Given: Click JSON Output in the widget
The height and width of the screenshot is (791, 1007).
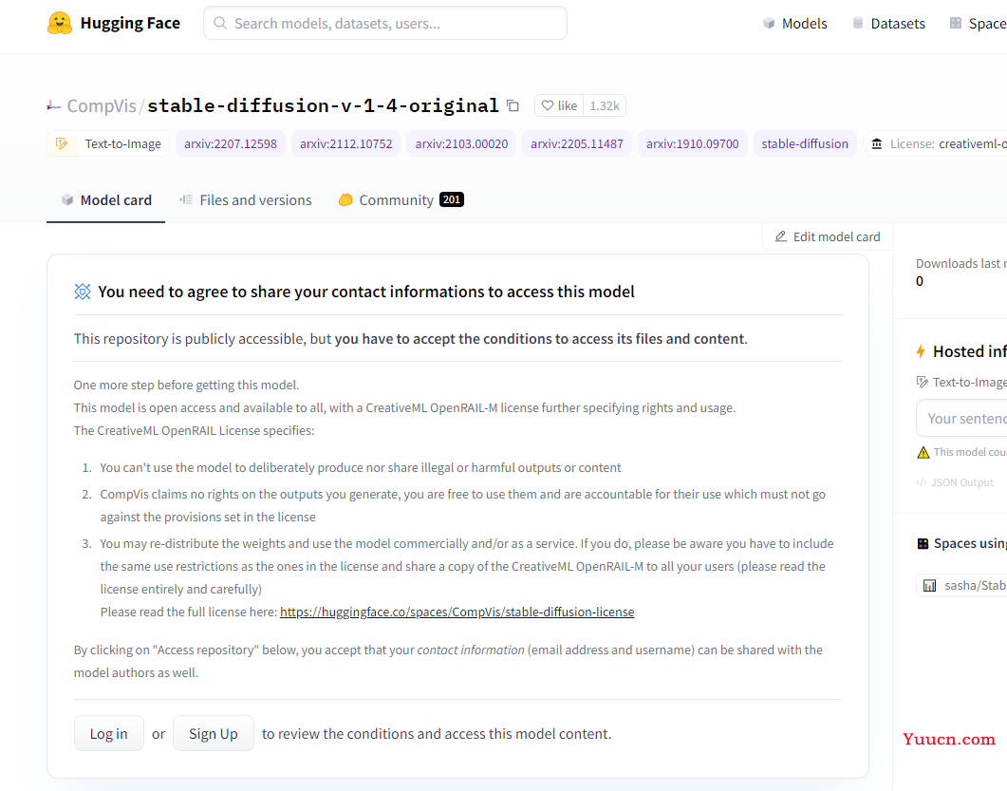Looking at the screenshot, I should [955, 482].
